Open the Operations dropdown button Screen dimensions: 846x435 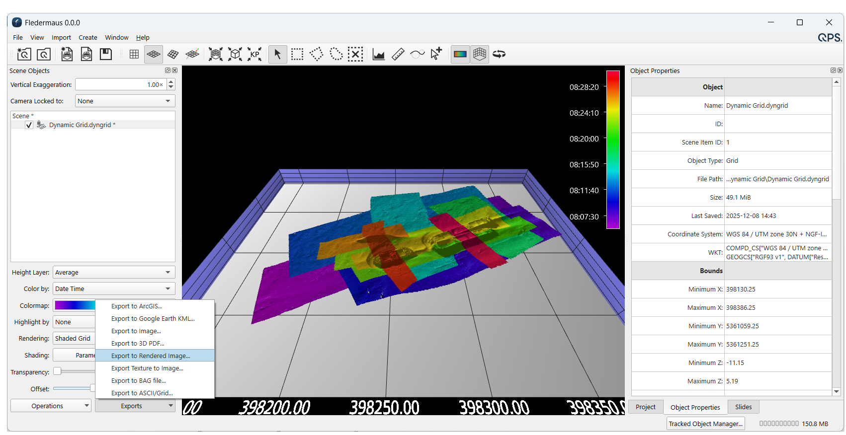coord(51,406)
